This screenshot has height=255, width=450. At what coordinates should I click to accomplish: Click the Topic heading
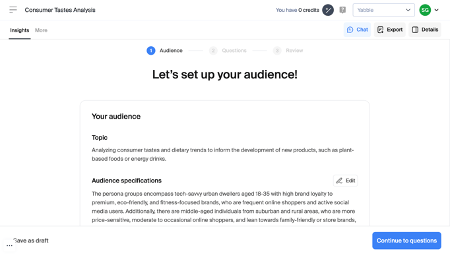pos(100,138)
